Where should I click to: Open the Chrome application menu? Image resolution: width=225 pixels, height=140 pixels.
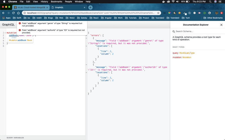click(13, 2)
